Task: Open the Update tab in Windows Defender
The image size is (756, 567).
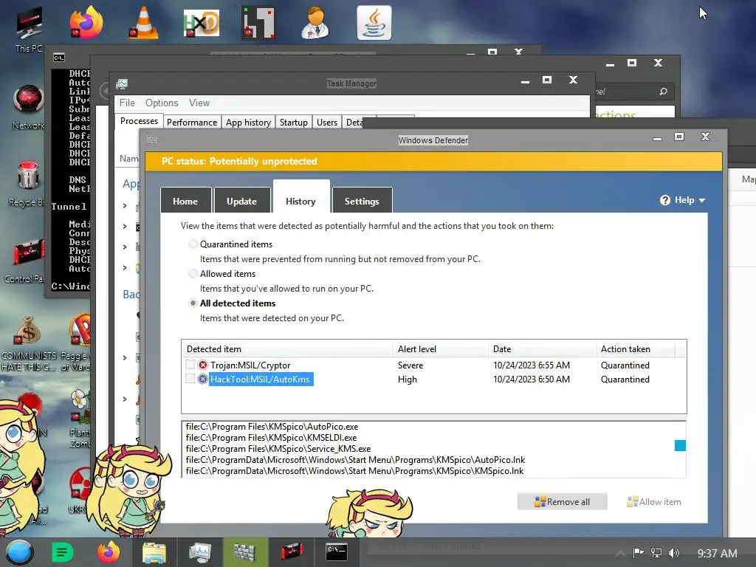Action: [242, 201]
